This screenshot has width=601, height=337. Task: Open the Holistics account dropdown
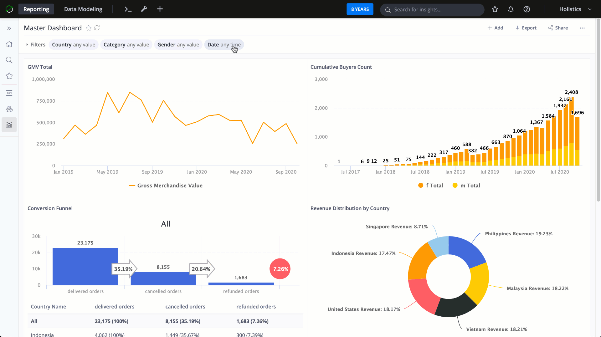[575, 9]
